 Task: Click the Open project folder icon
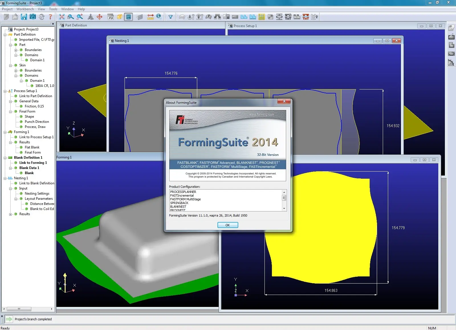[15, 17]
